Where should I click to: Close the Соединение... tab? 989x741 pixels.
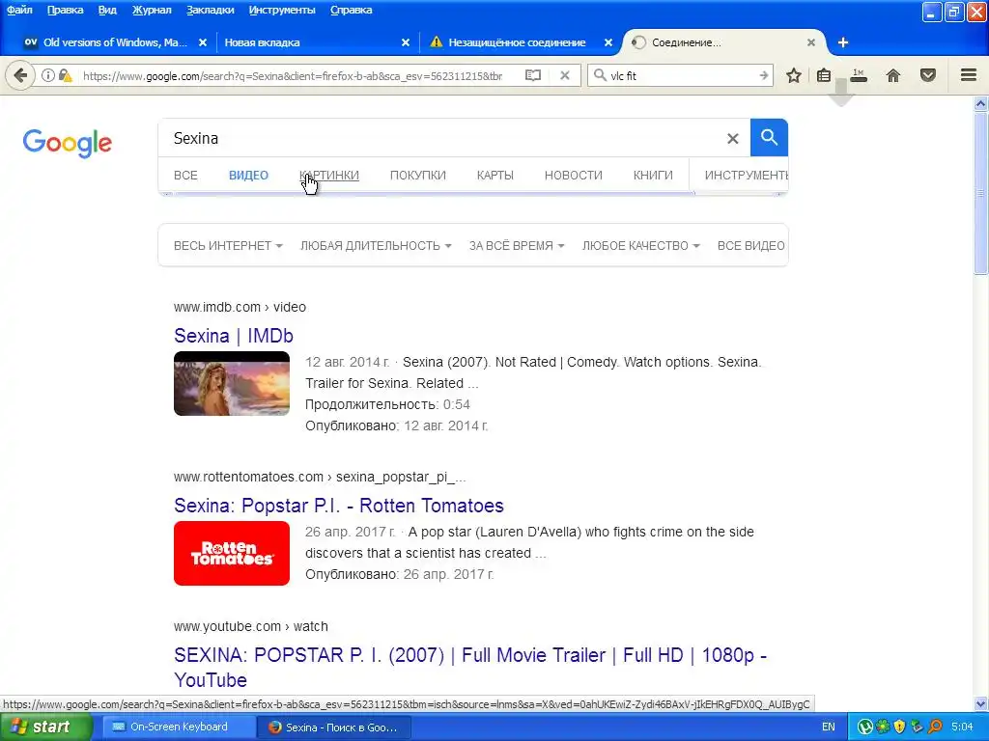(x=811, y=42)
